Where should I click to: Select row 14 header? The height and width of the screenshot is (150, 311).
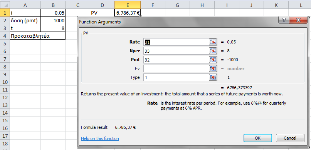5,113
